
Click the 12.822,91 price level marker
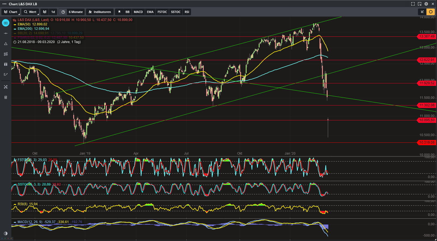click(x=427, y=60)
